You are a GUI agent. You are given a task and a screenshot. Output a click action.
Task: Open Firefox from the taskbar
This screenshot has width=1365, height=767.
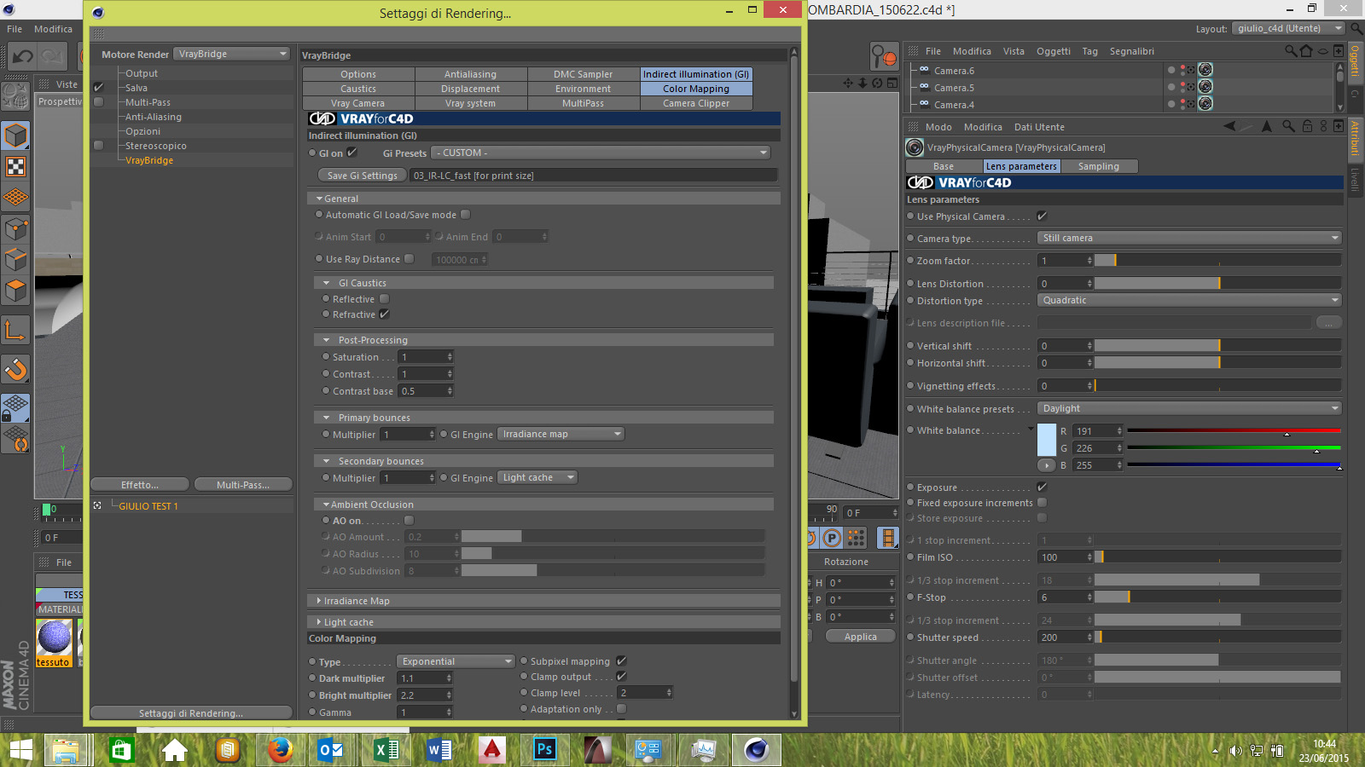click(x=280, y=750)
